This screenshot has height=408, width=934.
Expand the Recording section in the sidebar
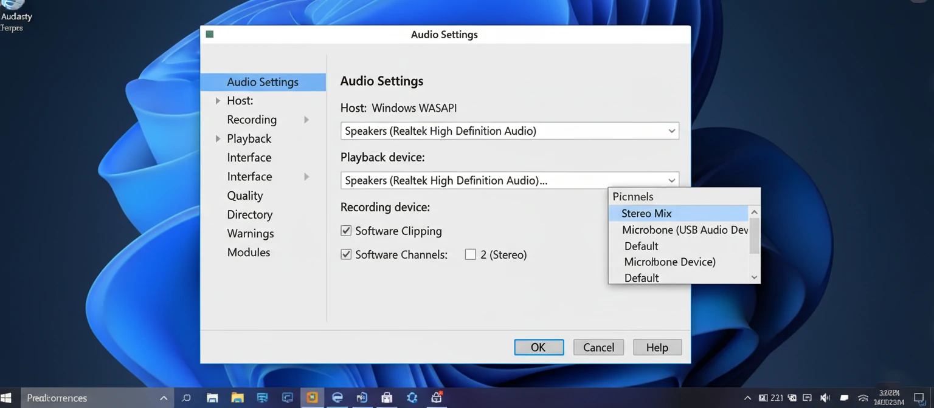pos(306,120)
